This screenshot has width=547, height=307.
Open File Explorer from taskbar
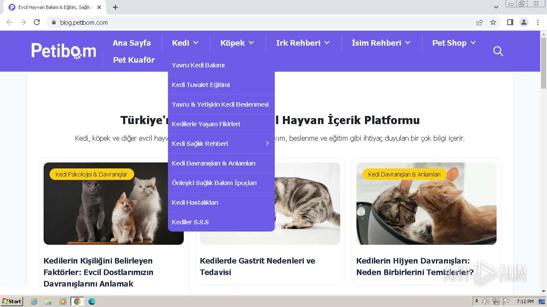(48, 301)
